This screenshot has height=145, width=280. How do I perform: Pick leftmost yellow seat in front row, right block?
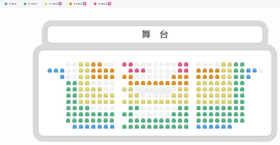[x=224, y=64]
